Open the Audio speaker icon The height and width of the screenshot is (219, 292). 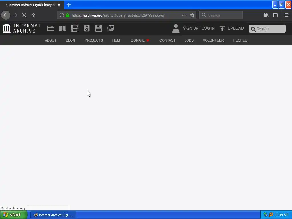click(87, 28)
